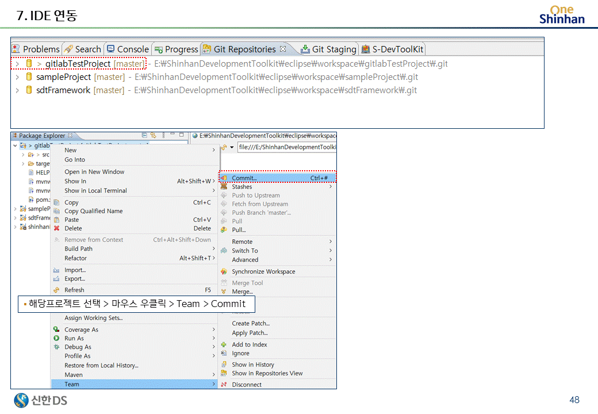Open dropdown arrow beside URL field

232,147
